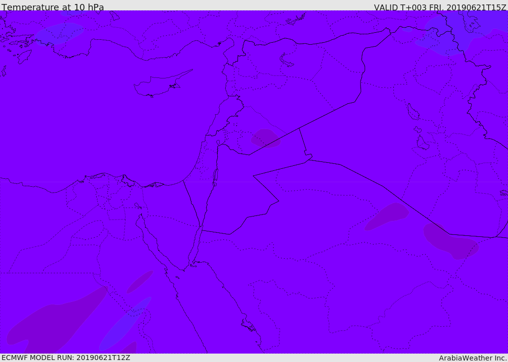Click the Gulf of Aqaba tip
508x362 pixels.
tap(200, 226)
